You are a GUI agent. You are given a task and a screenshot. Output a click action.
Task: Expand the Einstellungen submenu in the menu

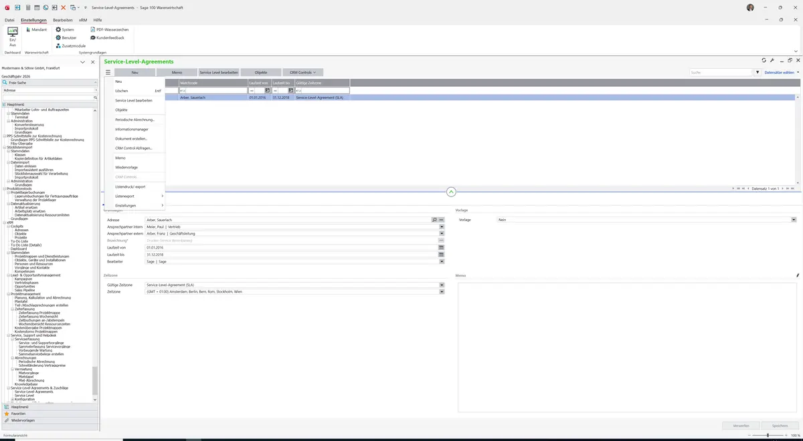[135, 205]
